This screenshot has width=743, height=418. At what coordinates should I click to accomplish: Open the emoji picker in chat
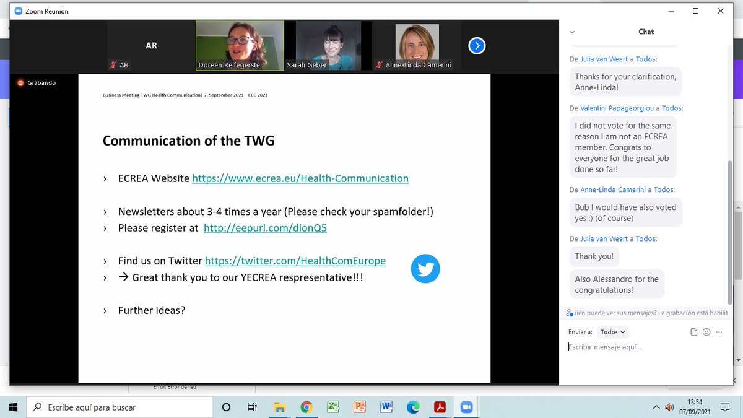[x=706, y=333]
